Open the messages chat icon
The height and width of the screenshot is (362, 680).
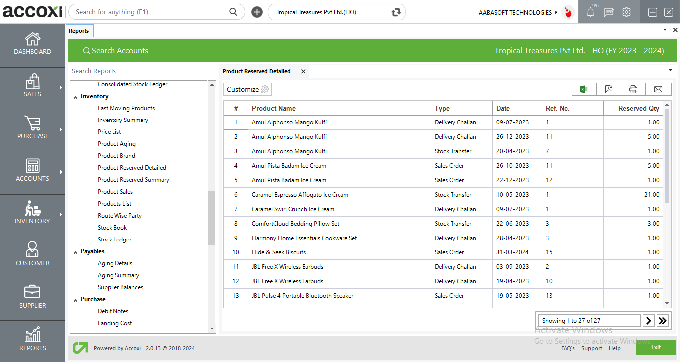point(608,12)
